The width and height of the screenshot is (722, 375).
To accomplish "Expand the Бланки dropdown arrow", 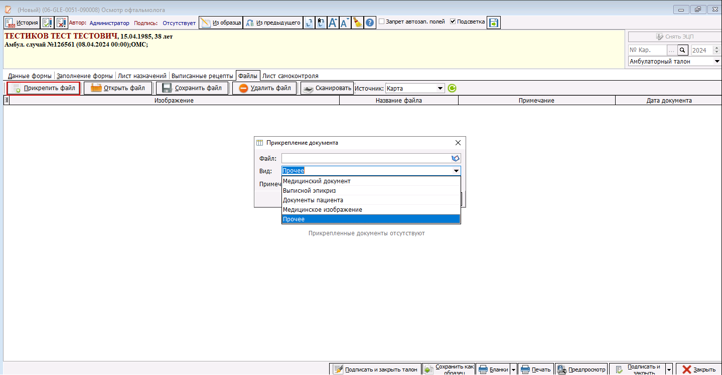I will pos(513,369).
